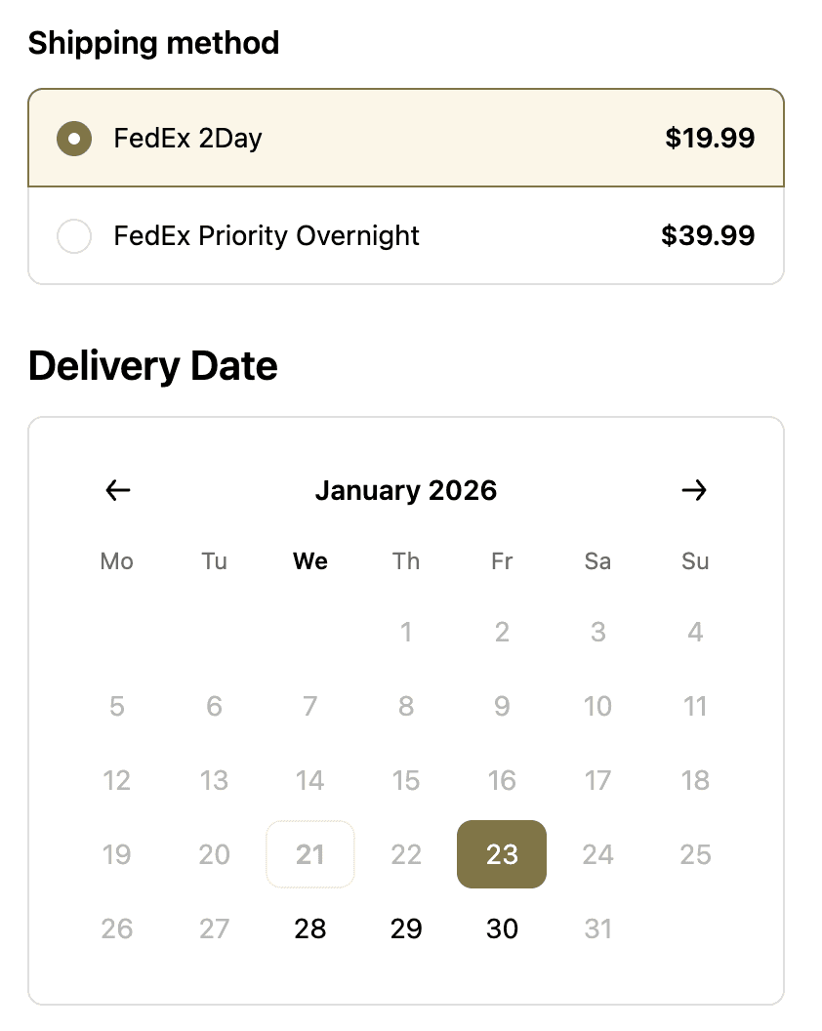Select January 23 as the delivery date
This screenshot has width=822, height=1031.
tap(501, 854)
